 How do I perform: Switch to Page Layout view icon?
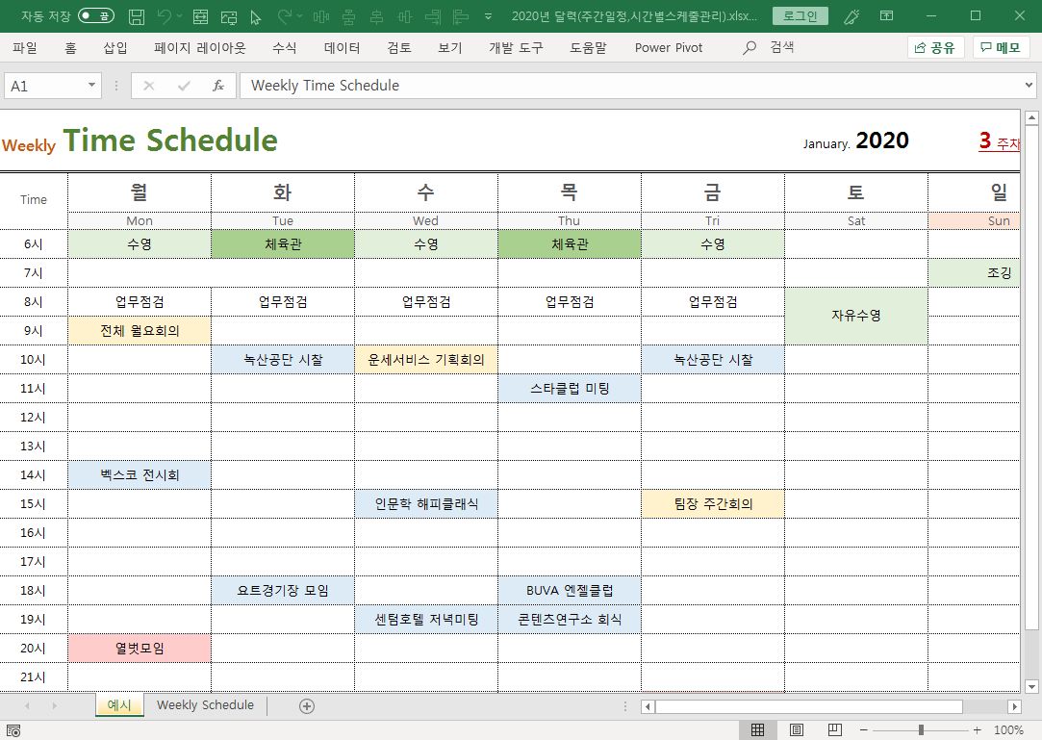coord(796,730)
